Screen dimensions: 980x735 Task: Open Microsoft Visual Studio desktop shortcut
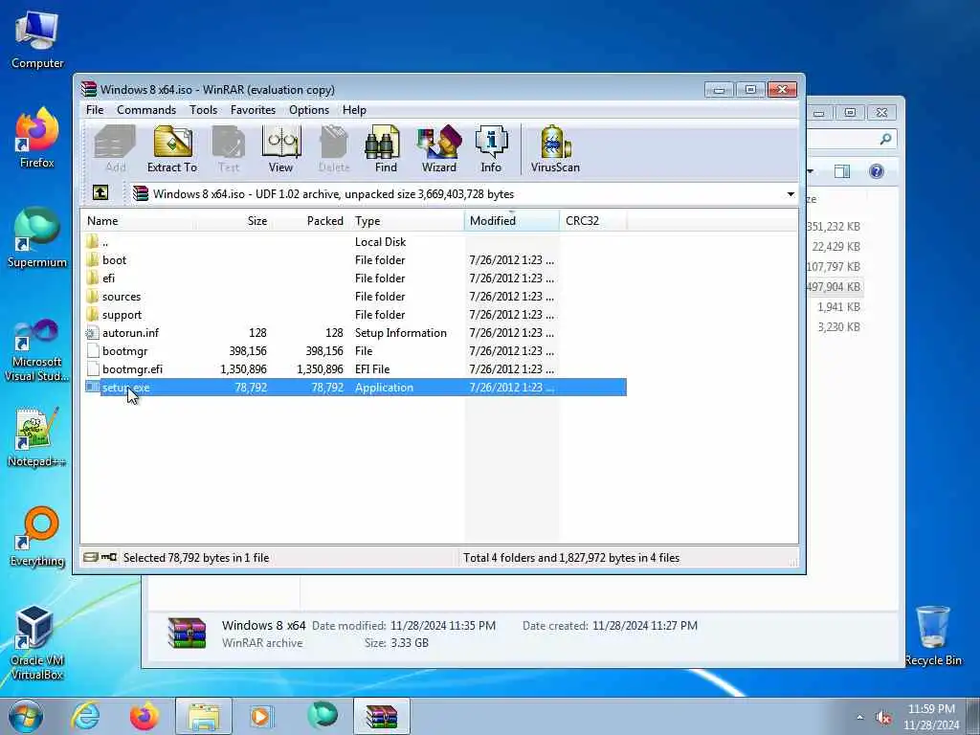[37, 350]
